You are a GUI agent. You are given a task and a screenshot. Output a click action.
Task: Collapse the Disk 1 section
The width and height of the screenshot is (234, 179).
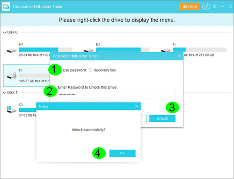(x=5, y=93)
